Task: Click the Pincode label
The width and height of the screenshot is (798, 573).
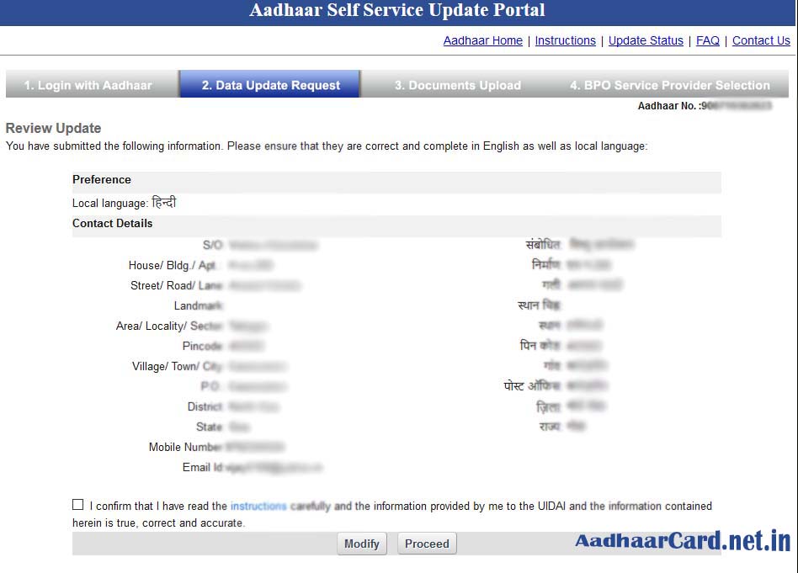Action: pyautogui.click(x=203, y=346)
